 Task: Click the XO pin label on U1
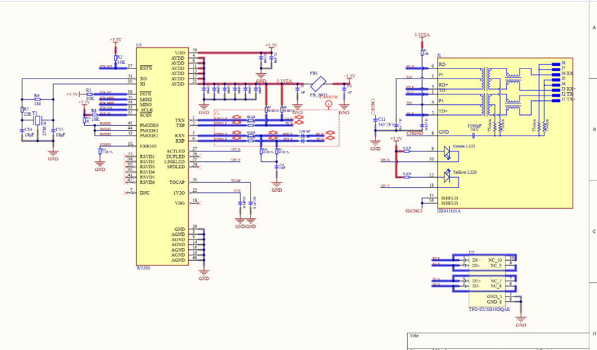pos(143,79)
